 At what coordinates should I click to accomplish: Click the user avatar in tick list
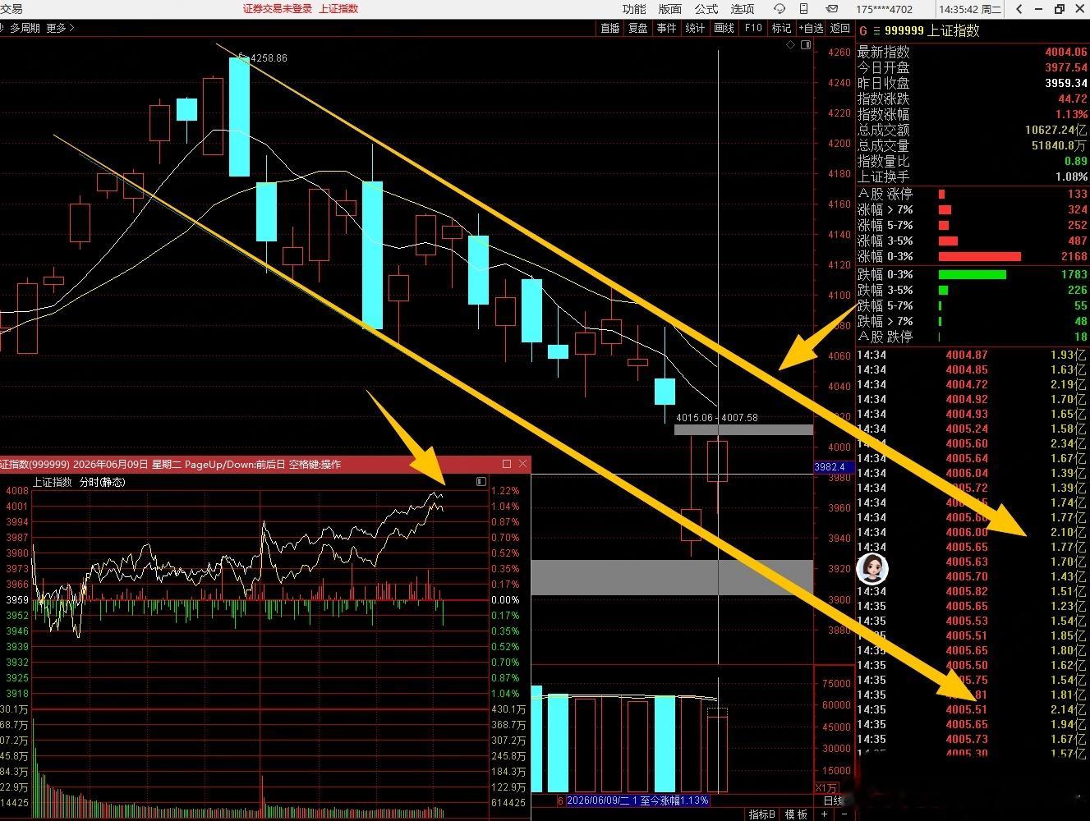pos(872,568)
